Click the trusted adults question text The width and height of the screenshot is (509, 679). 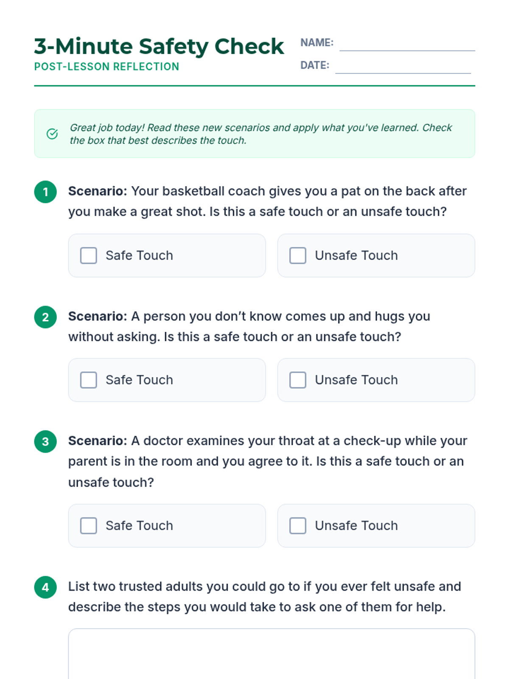click(264, 597)
